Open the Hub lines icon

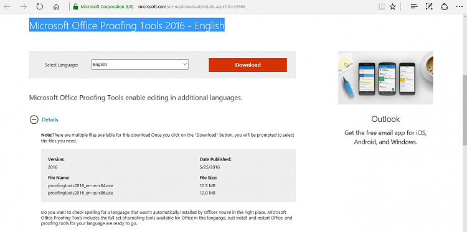414,7
